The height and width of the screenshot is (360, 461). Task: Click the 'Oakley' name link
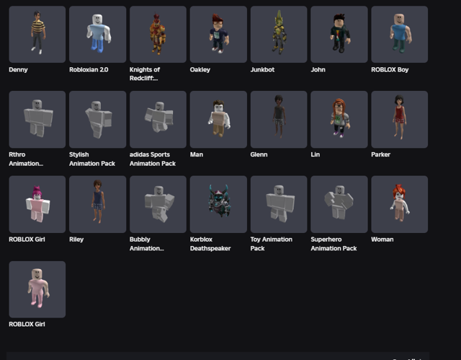pyautogui.click(x=200, y=70)
